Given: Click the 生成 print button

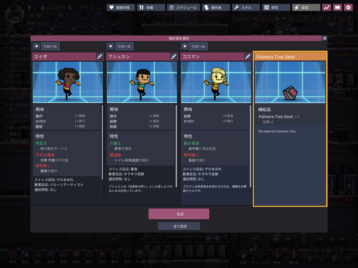Looking at the screenshot, I should [x=179, y=214].
